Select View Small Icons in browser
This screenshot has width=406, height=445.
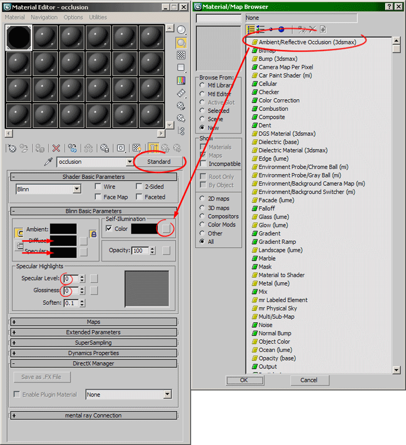pos(271,29)
